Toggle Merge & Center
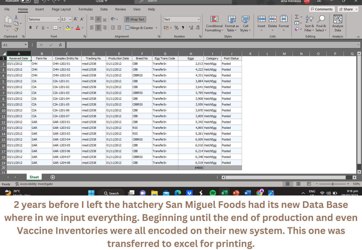Screen dimensions: 362x250 coord(139,28)
